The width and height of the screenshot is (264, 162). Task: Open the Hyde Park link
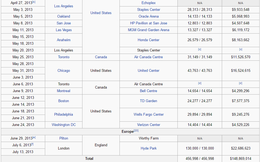click(149, 148)
